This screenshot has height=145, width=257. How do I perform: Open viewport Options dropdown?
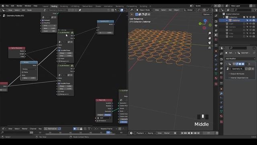pos(207,14)
